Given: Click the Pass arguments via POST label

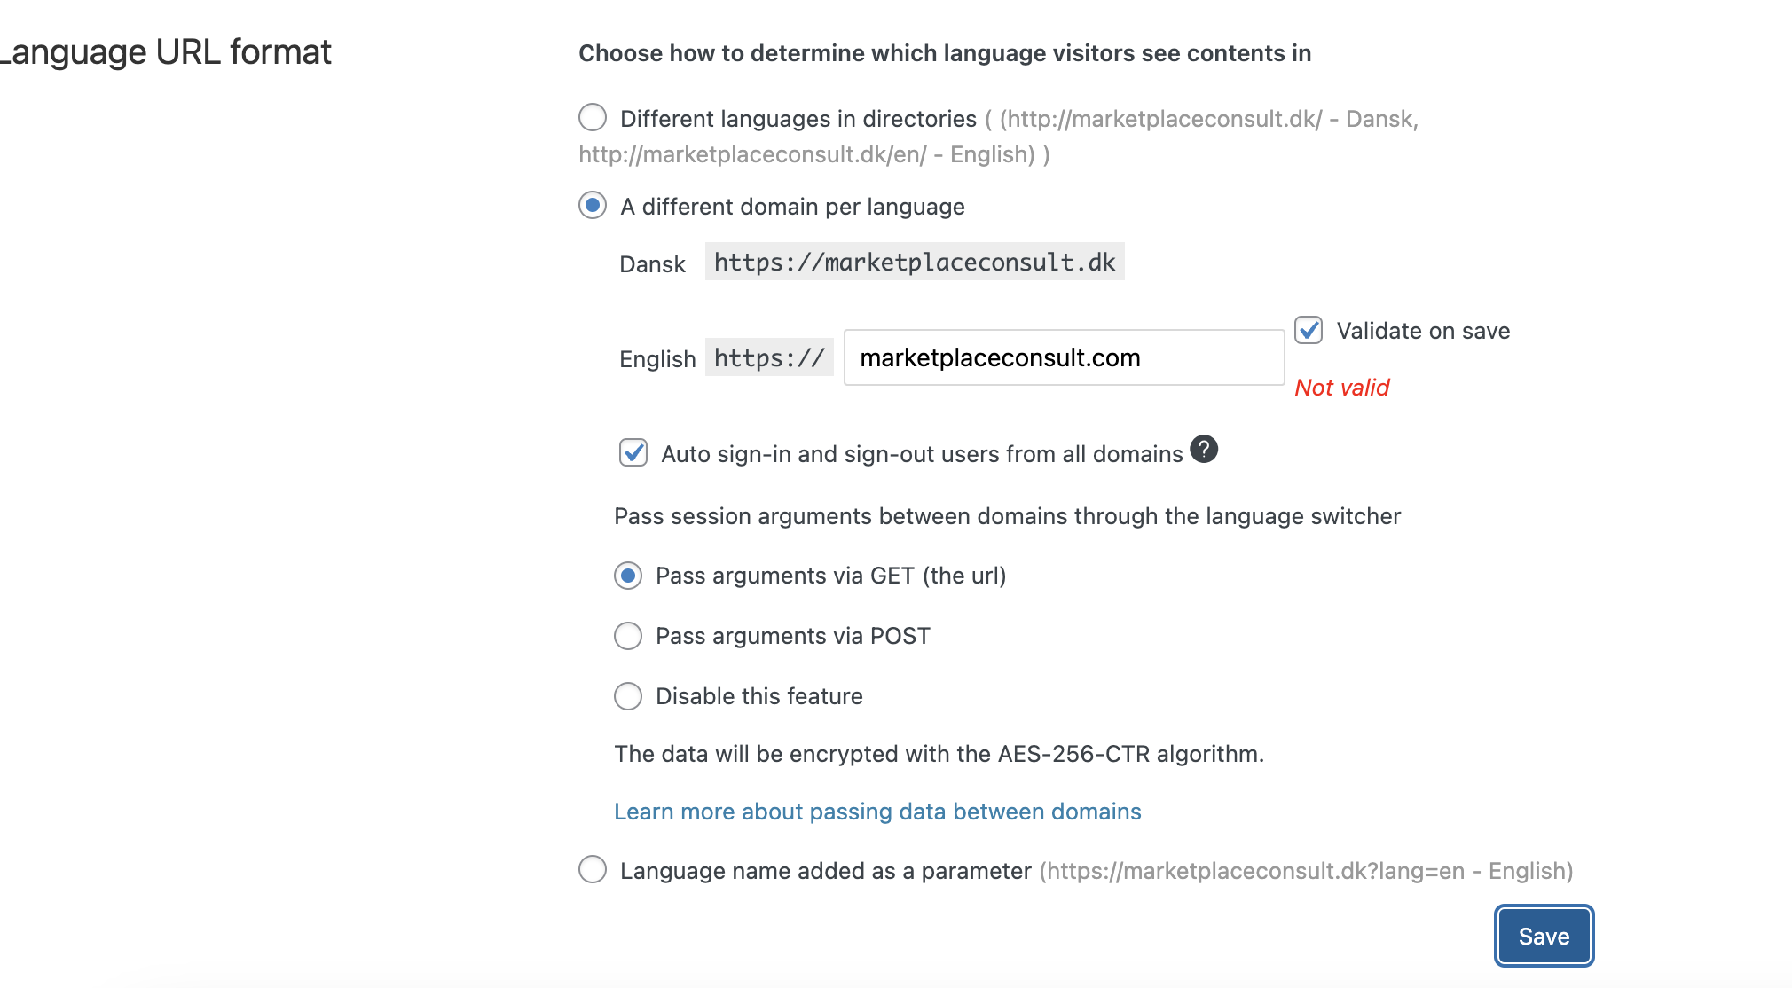Looking at the screenshot, I should click(793, 636).
